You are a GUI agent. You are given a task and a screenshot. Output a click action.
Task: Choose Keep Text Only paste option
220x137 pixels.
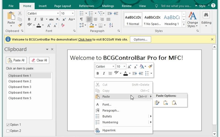tap(174, 103)
